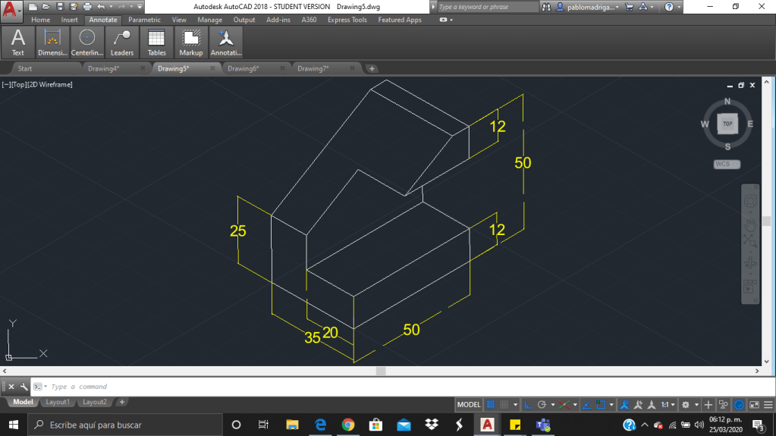The height and width of the screenshot is (436, 776).
Task: Expand the workspace switching gear dropdown
Action: click(689, 405)
